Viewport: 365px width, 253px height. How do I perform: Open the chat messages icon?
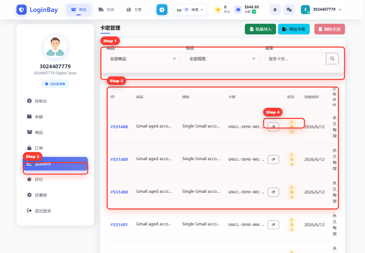pos(289,10)
